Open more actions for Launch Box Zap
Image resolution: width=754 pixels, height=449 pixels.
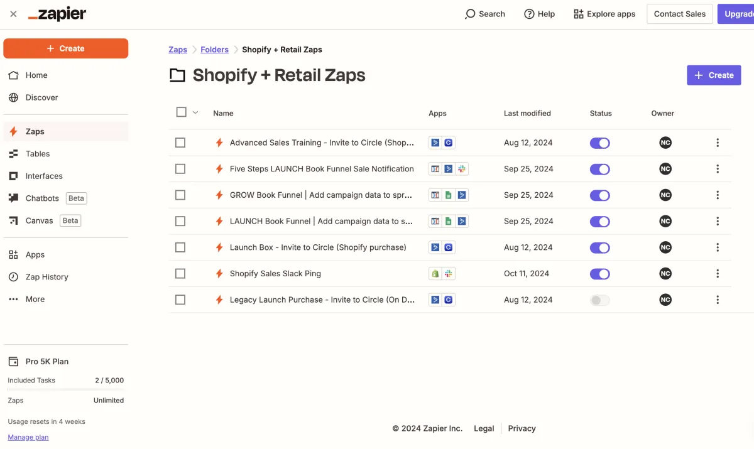718,247
